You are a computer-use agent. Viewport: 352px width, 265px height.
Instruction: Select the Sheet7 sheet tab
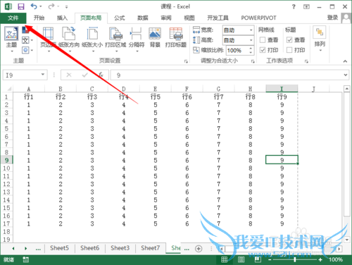click(x=151, y=248)
